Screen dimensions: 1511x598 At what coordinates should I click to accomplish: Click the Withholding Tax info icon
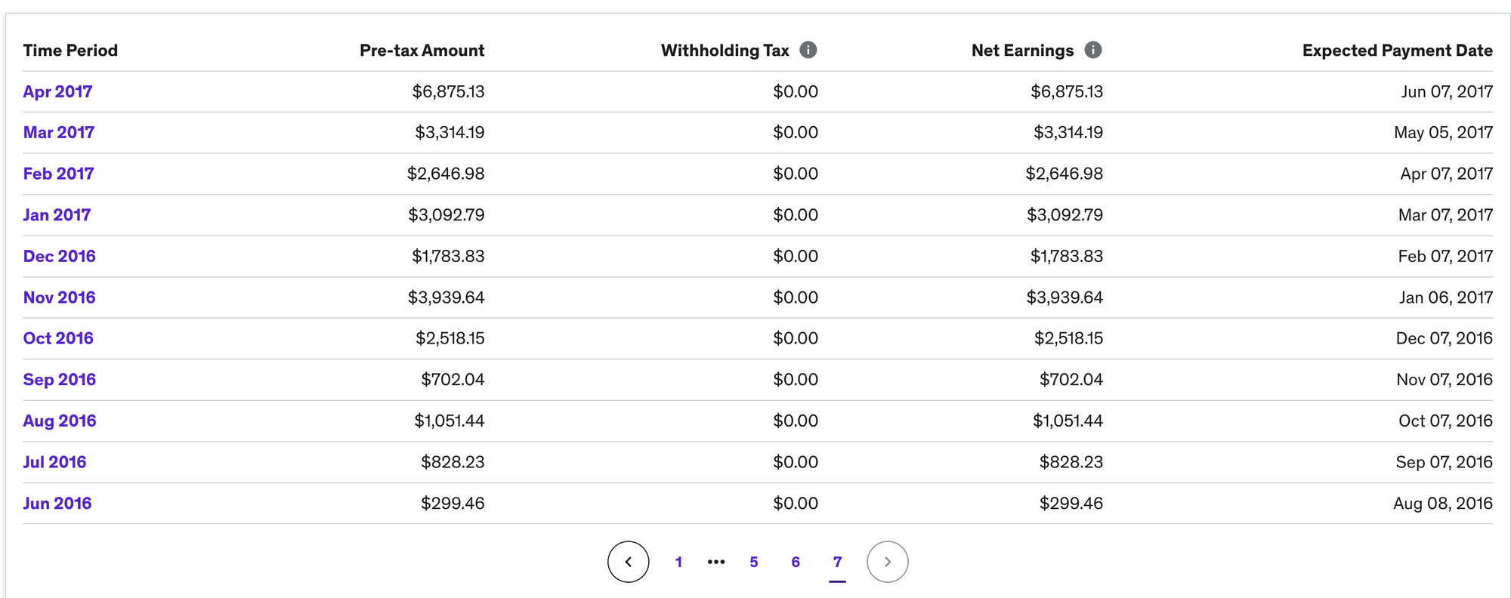(x=808, y=50)
